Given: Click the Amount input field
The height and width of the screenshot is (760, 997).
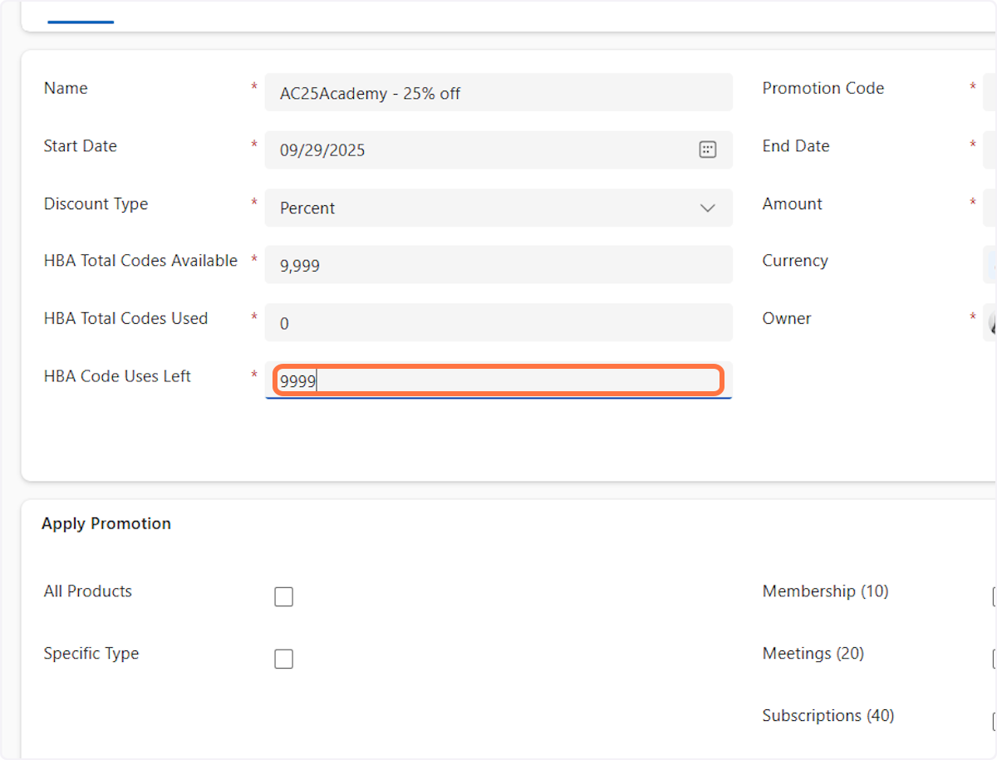Looking at the screenshot, I should [x=990, y=208].
